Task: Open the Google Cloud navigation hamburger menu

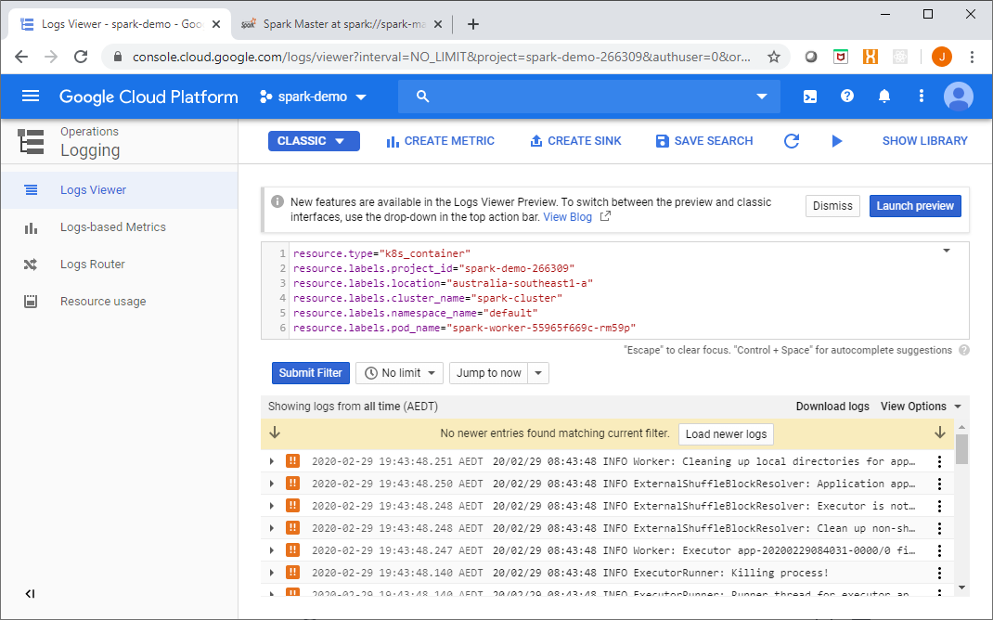Action: pyautogui.click(x=31, y=97)
